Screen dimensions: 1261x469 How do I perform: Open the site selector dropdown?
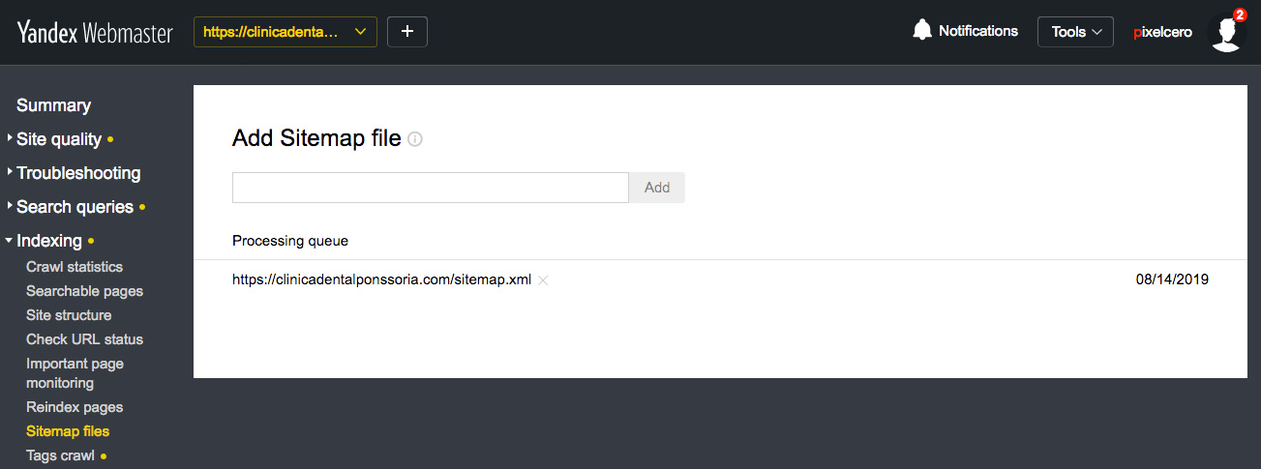(285, 32)
